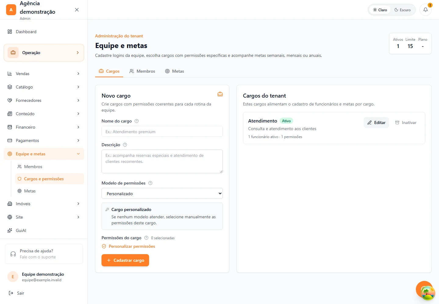The height and width of the screenshot is (304, 439).
Task: Click the Cadastrar cargo button
Action: [x=125, y=260]
